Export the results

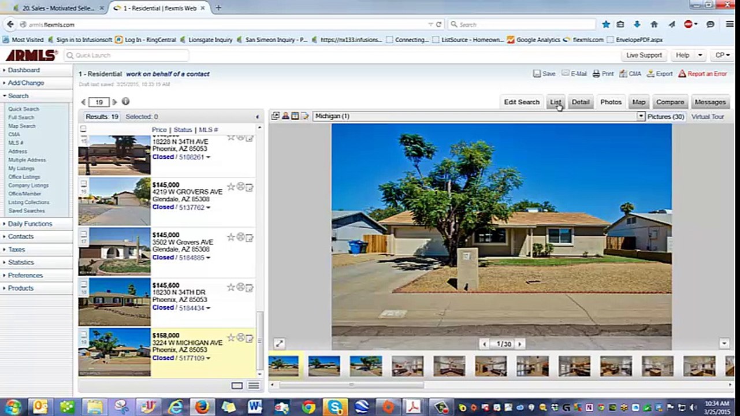click(x=660, y=74)
